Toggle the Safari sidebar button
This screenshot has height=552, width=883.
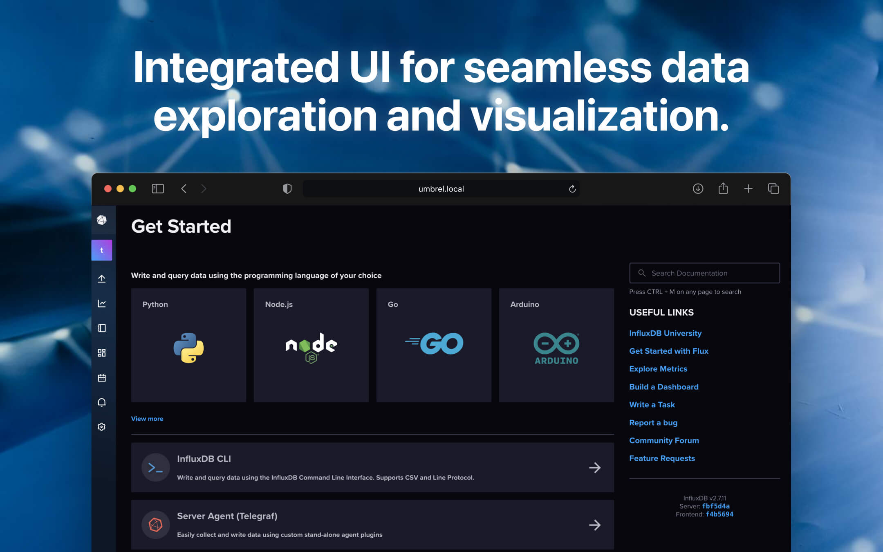[157, 188]
